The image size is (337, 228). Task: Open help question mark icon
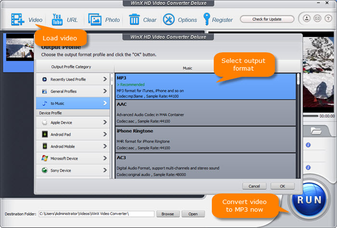pyautogui.click(x=328, y=18)
